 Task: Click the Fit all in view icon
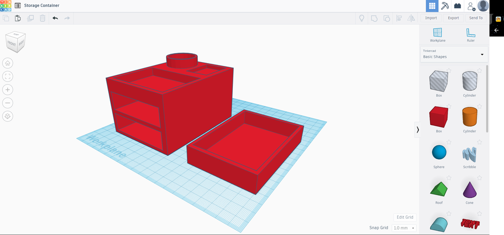(8, 76)
